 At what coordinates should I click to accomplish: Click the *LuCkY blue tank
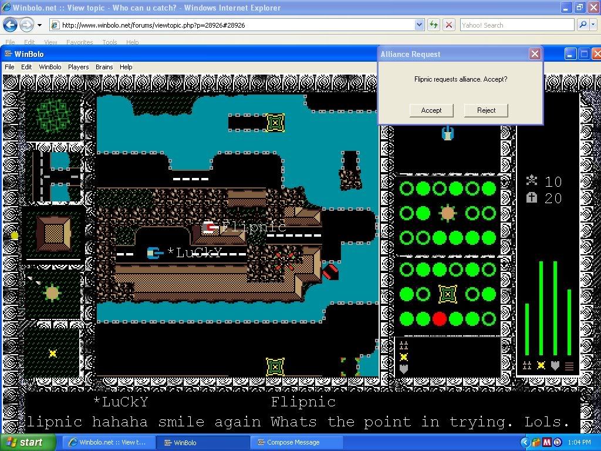154,253
